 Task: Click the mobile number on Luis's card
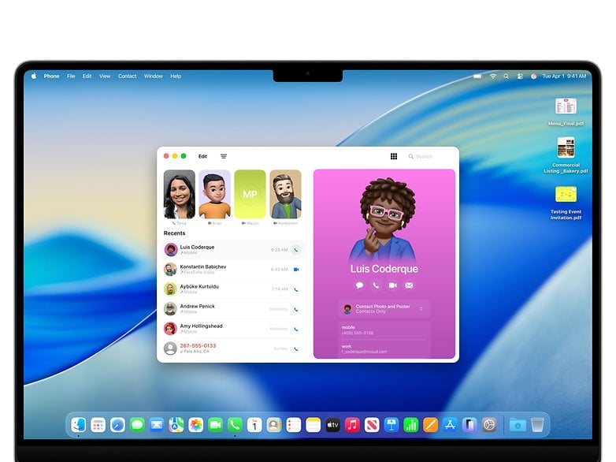pos(358,333)
